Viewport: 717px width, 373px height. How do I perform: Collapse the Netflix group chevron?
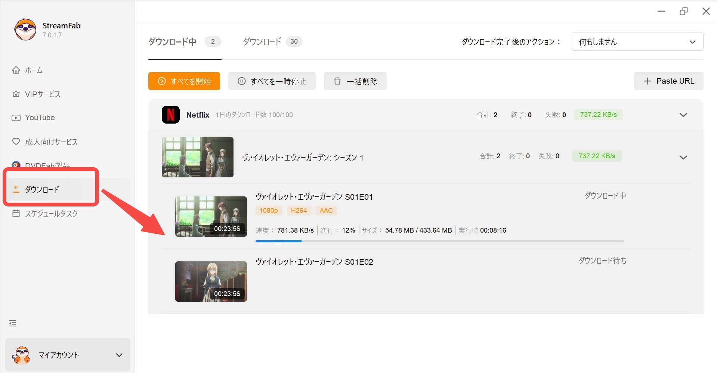[683, 115]
